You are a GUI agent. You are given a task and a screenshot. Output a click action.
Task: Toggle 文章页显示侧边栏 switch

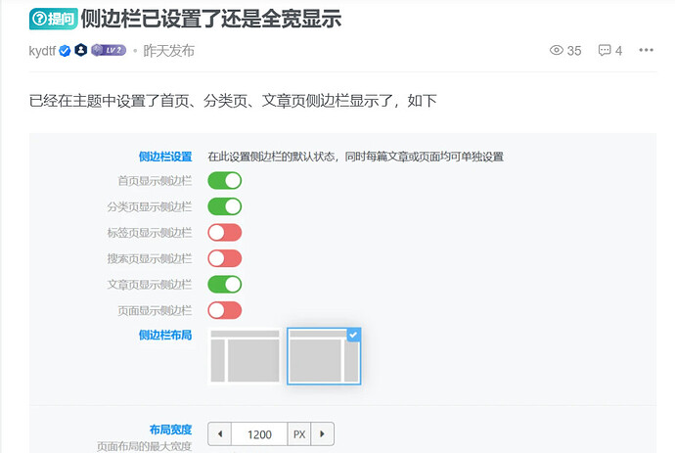point(224,285)
